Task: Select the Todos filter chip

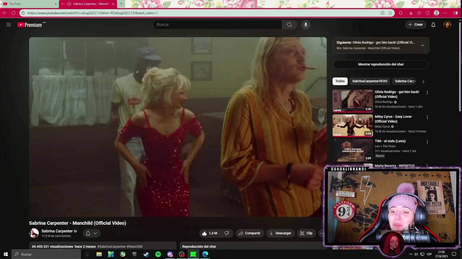Action: 340,81
